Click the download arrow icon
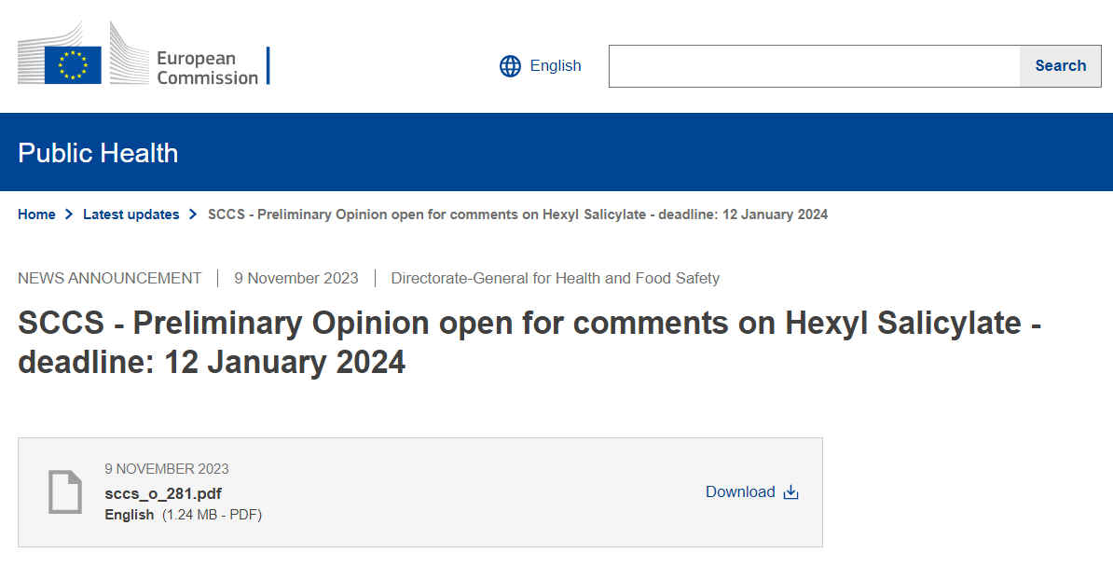 coord(790,492)
